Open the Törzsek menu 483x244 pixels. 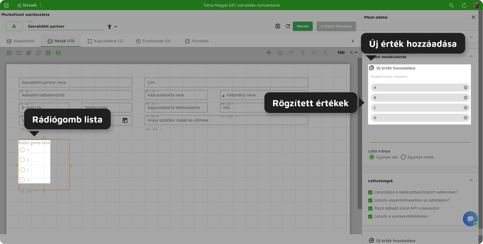[x=27, y=5]
